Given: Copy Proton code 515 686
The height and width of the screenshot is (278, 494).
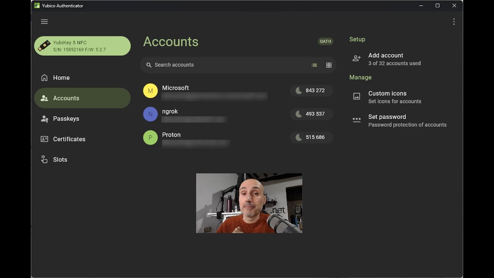Looking at the screenshot, I should pos(311,137).
